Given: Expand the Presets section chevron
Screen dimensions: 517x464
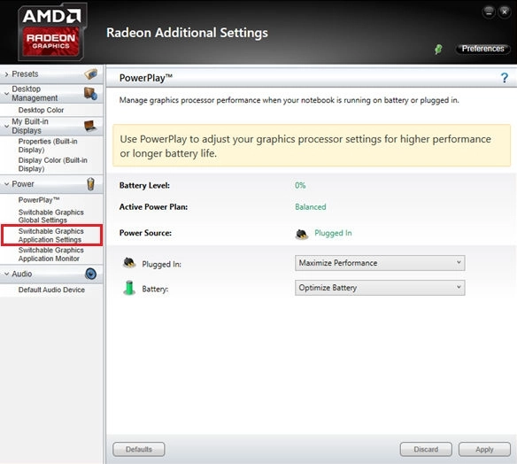Looking at the screenshot, I should [6, 74].
